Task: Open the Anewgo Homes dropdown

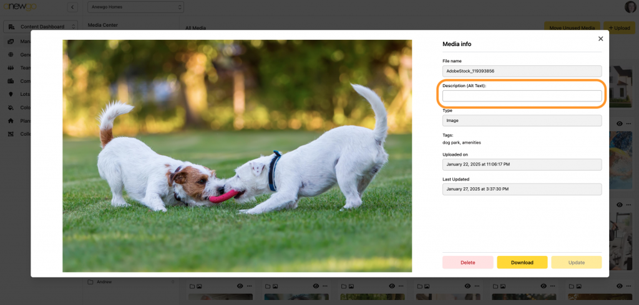Action: pyautogui.click(x=136, y=7)
